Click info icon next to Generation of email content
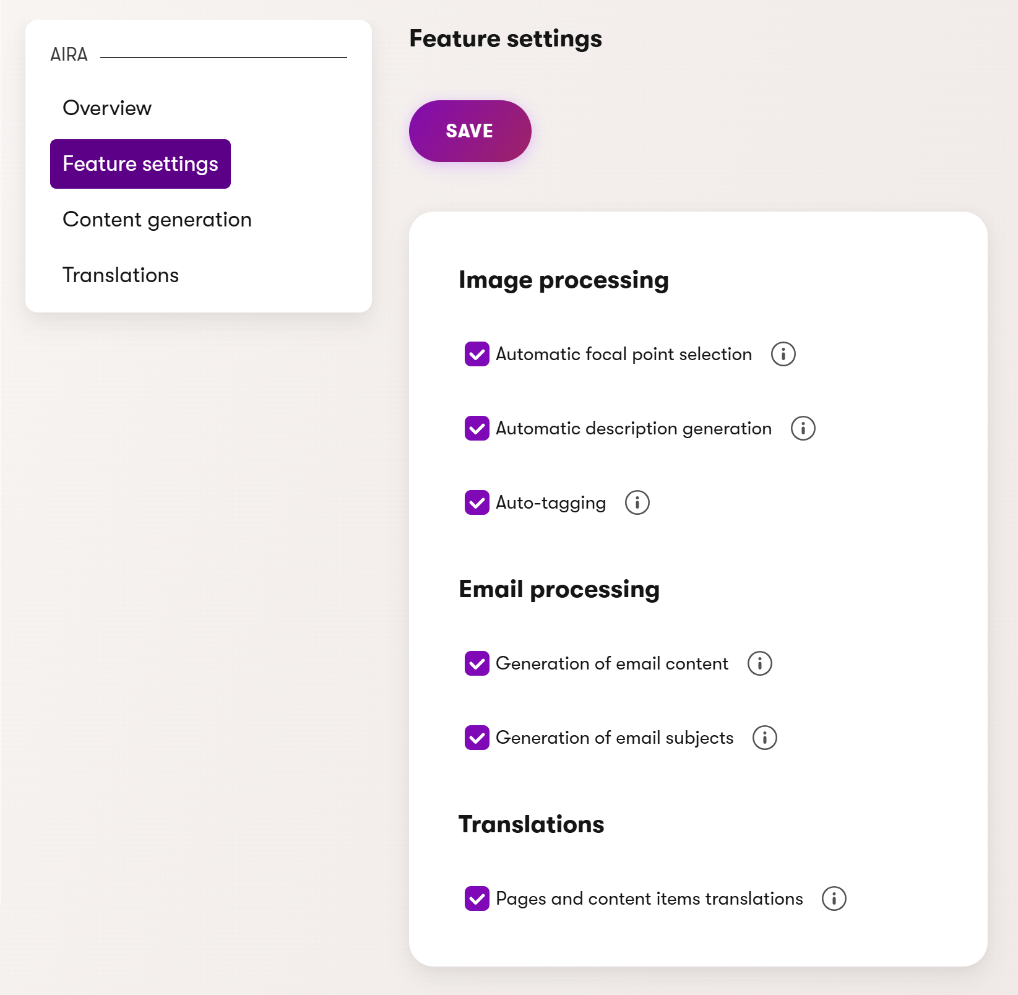1018x995 pixels. point(759,663)
